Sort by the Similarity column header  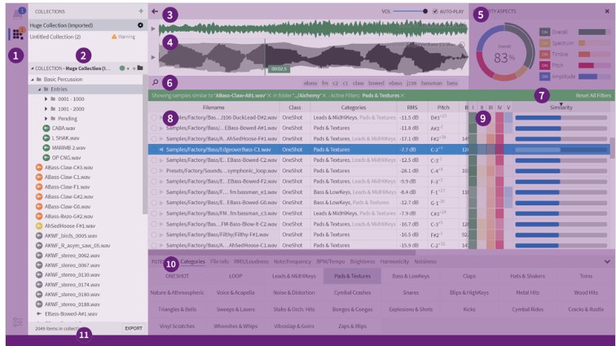(x=561, y=107)
